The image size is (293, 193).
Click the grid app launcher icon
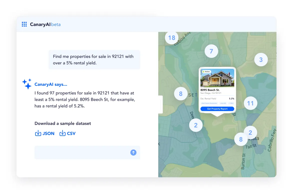24,24
